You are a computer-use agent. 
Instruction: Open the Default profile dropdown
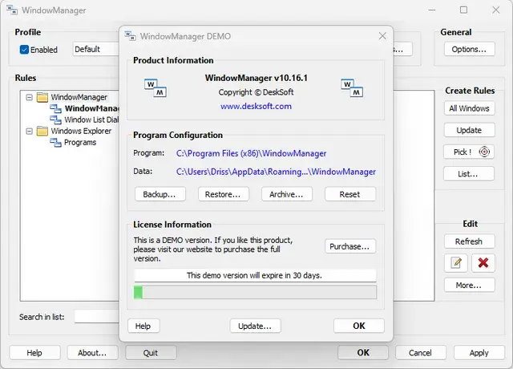point(96,49)
